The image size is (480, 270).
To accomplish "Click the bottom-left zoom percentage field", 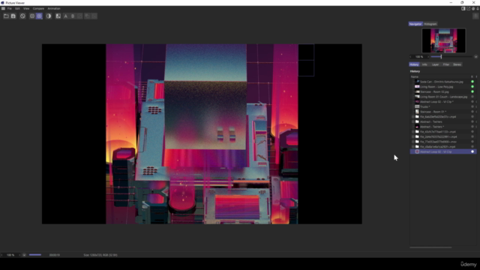I will tap(10, 255).
